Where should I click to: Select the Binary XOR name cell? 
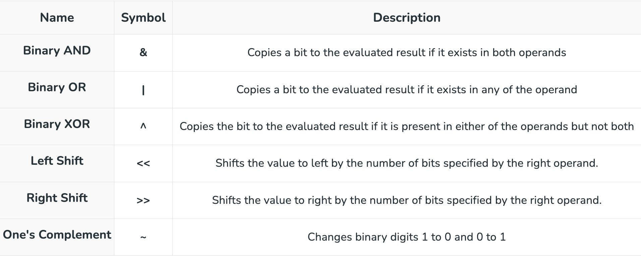pos(57,124)
